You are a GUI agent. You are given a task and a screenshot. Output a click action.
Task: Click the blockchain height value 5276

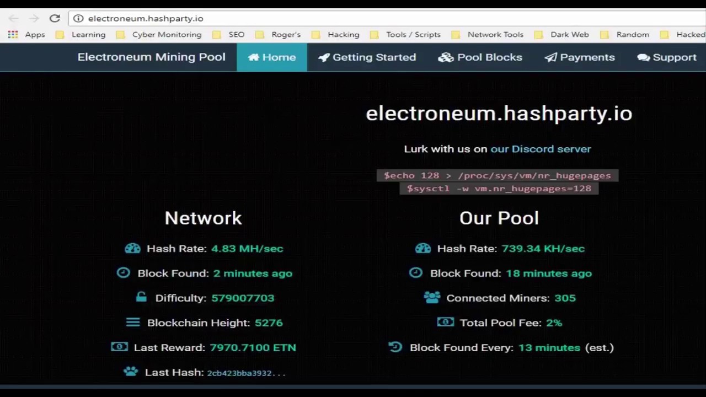[x=269, y=323]
